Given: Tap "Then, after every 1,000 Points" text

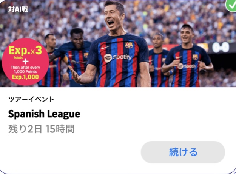Looking at the screenshot, I should click(25, 69).
